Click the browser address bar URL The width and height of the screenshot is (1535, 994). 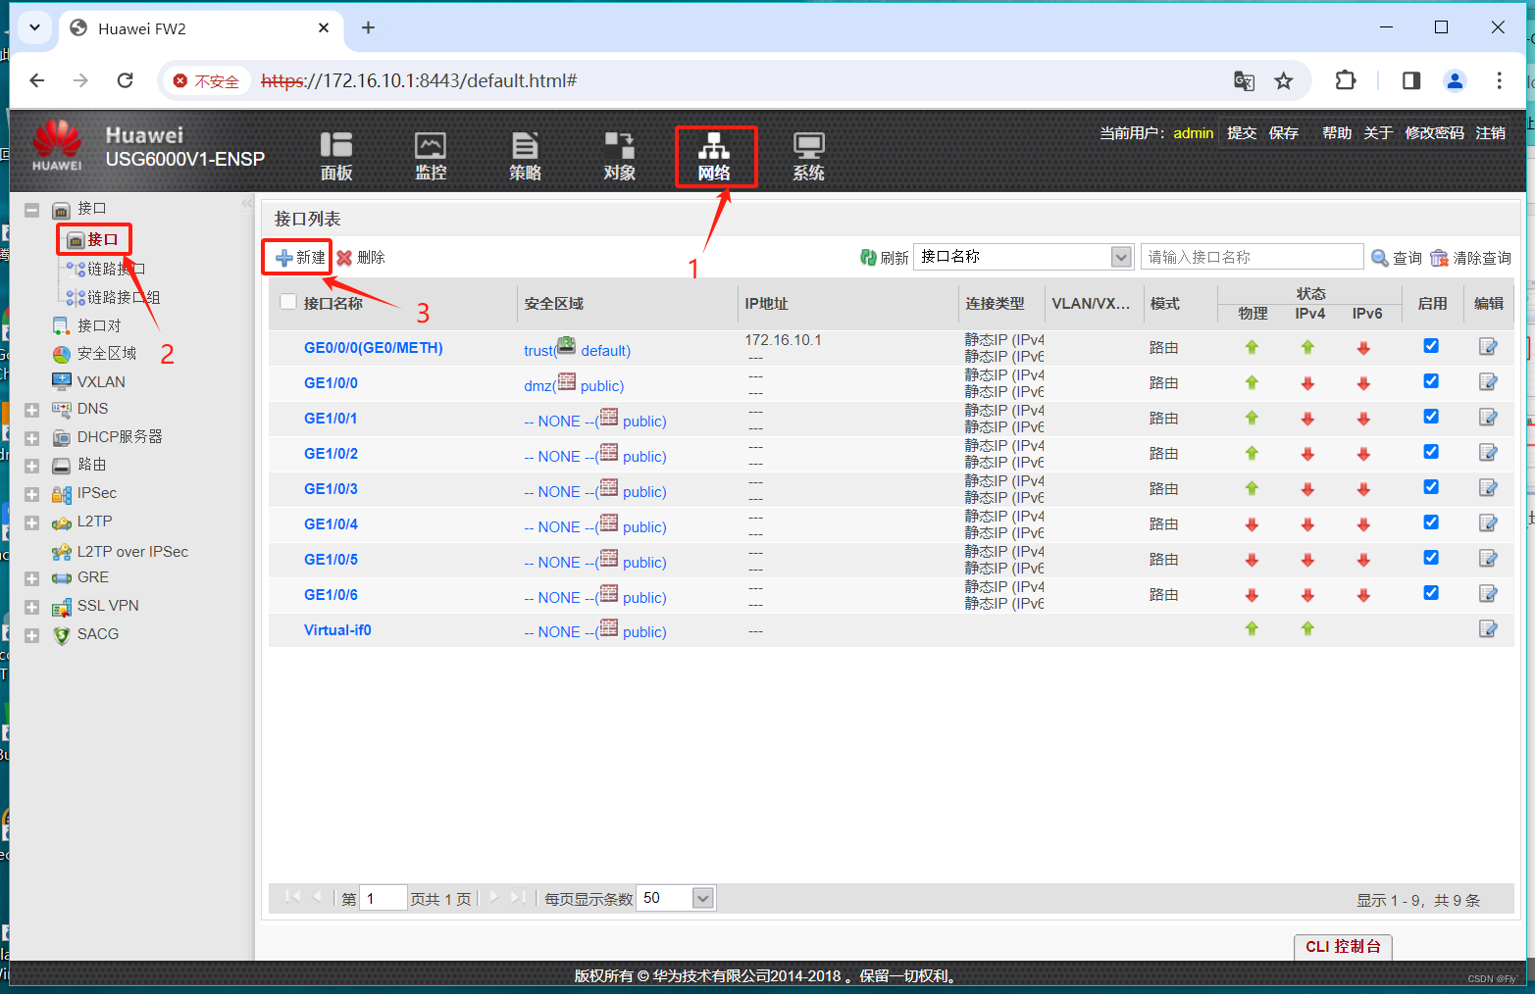[419, 80]
